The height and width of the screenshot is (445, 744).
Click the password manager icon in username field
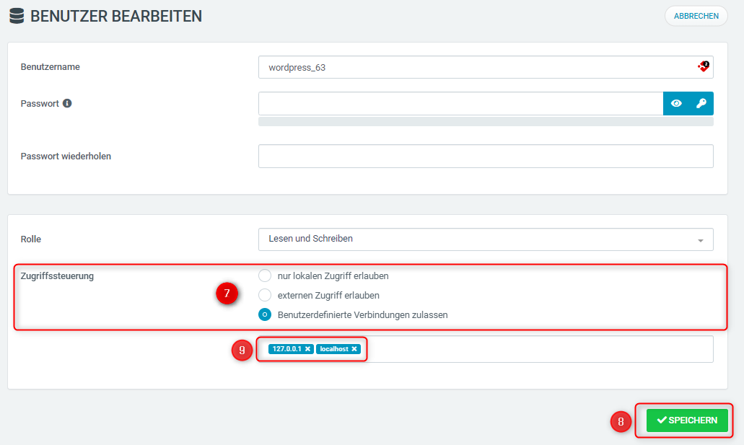(703, 66)
